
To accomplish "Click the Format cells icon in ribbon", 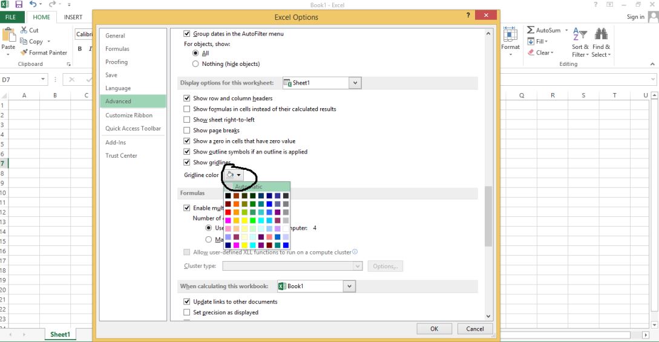I will tap(510, 34).
